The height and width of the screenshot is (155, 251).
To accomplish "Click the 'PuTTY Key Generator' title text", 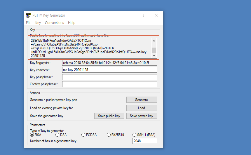I will 49,15.
